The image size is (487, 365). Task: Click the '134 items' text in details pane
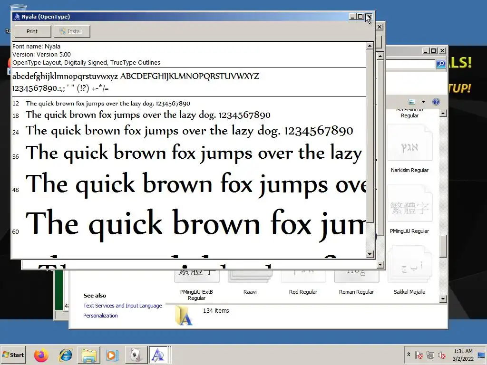(x=216, y=311)
